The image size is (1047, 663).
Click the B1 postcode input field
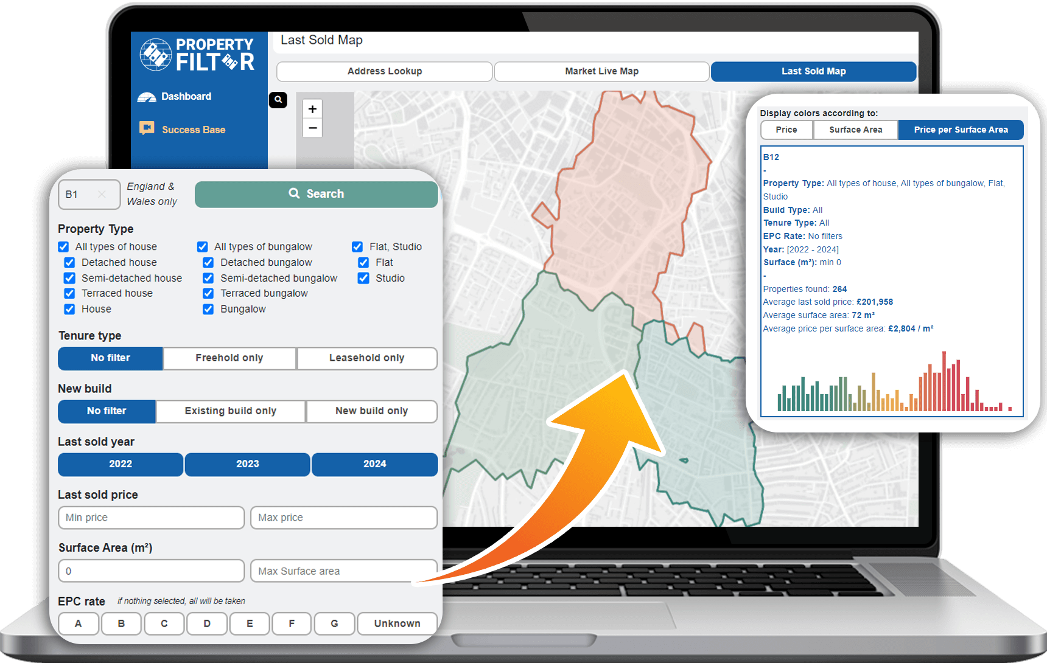[89, 194]
